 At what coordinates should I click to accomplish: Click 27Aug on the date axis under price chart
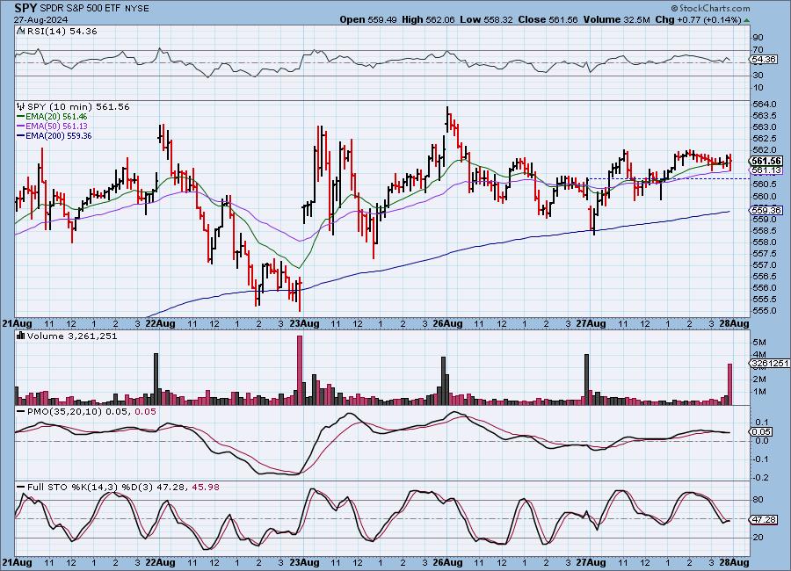click(591, 323)
